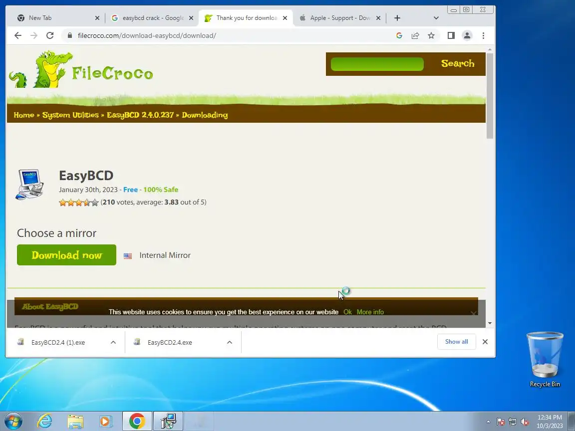Open Google icon in the address bar

point(399,35)
